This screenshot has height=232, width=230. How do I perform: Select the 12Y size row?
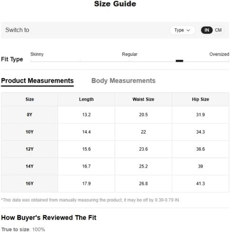click(115, 149)
